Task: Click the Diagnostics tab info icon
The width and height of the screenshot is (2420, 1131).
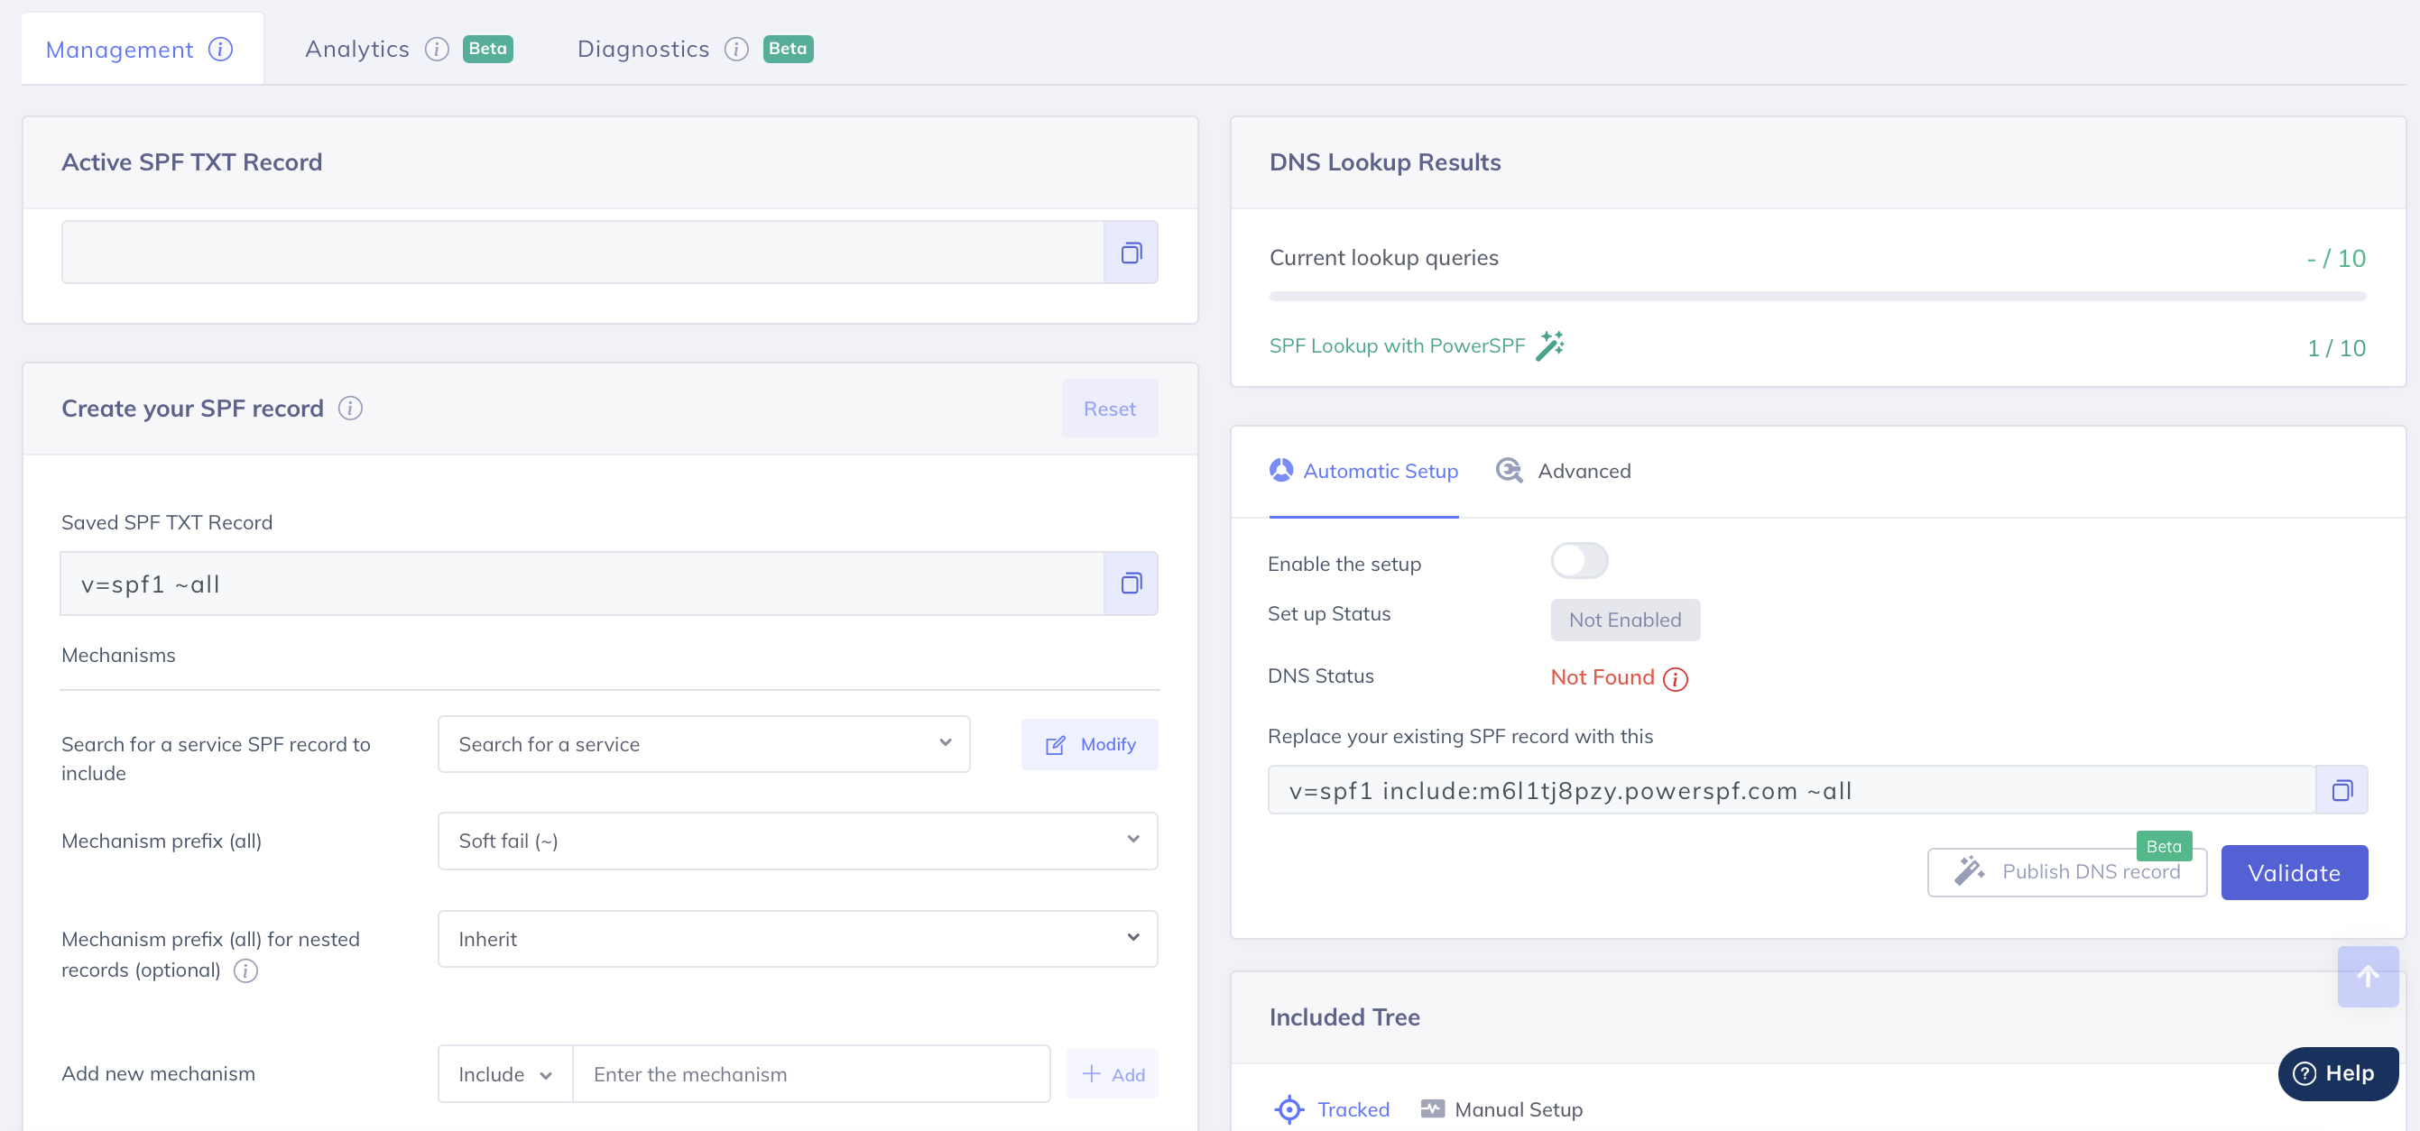Action: (x=736, y=49)
